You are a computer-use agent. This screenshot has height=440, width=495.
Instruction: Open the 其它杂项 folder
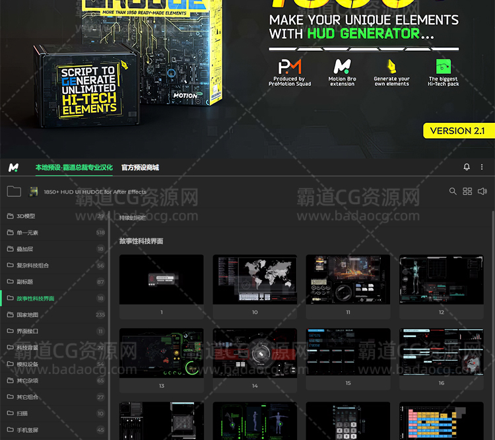click(54, 381)
